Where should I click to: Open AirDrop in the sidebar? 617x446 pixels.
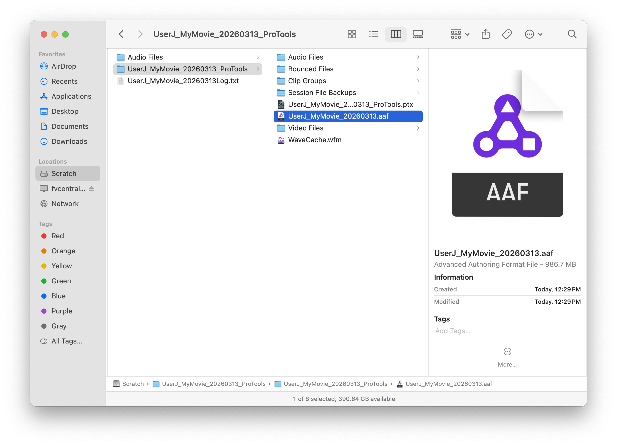[x=63, y=66]
